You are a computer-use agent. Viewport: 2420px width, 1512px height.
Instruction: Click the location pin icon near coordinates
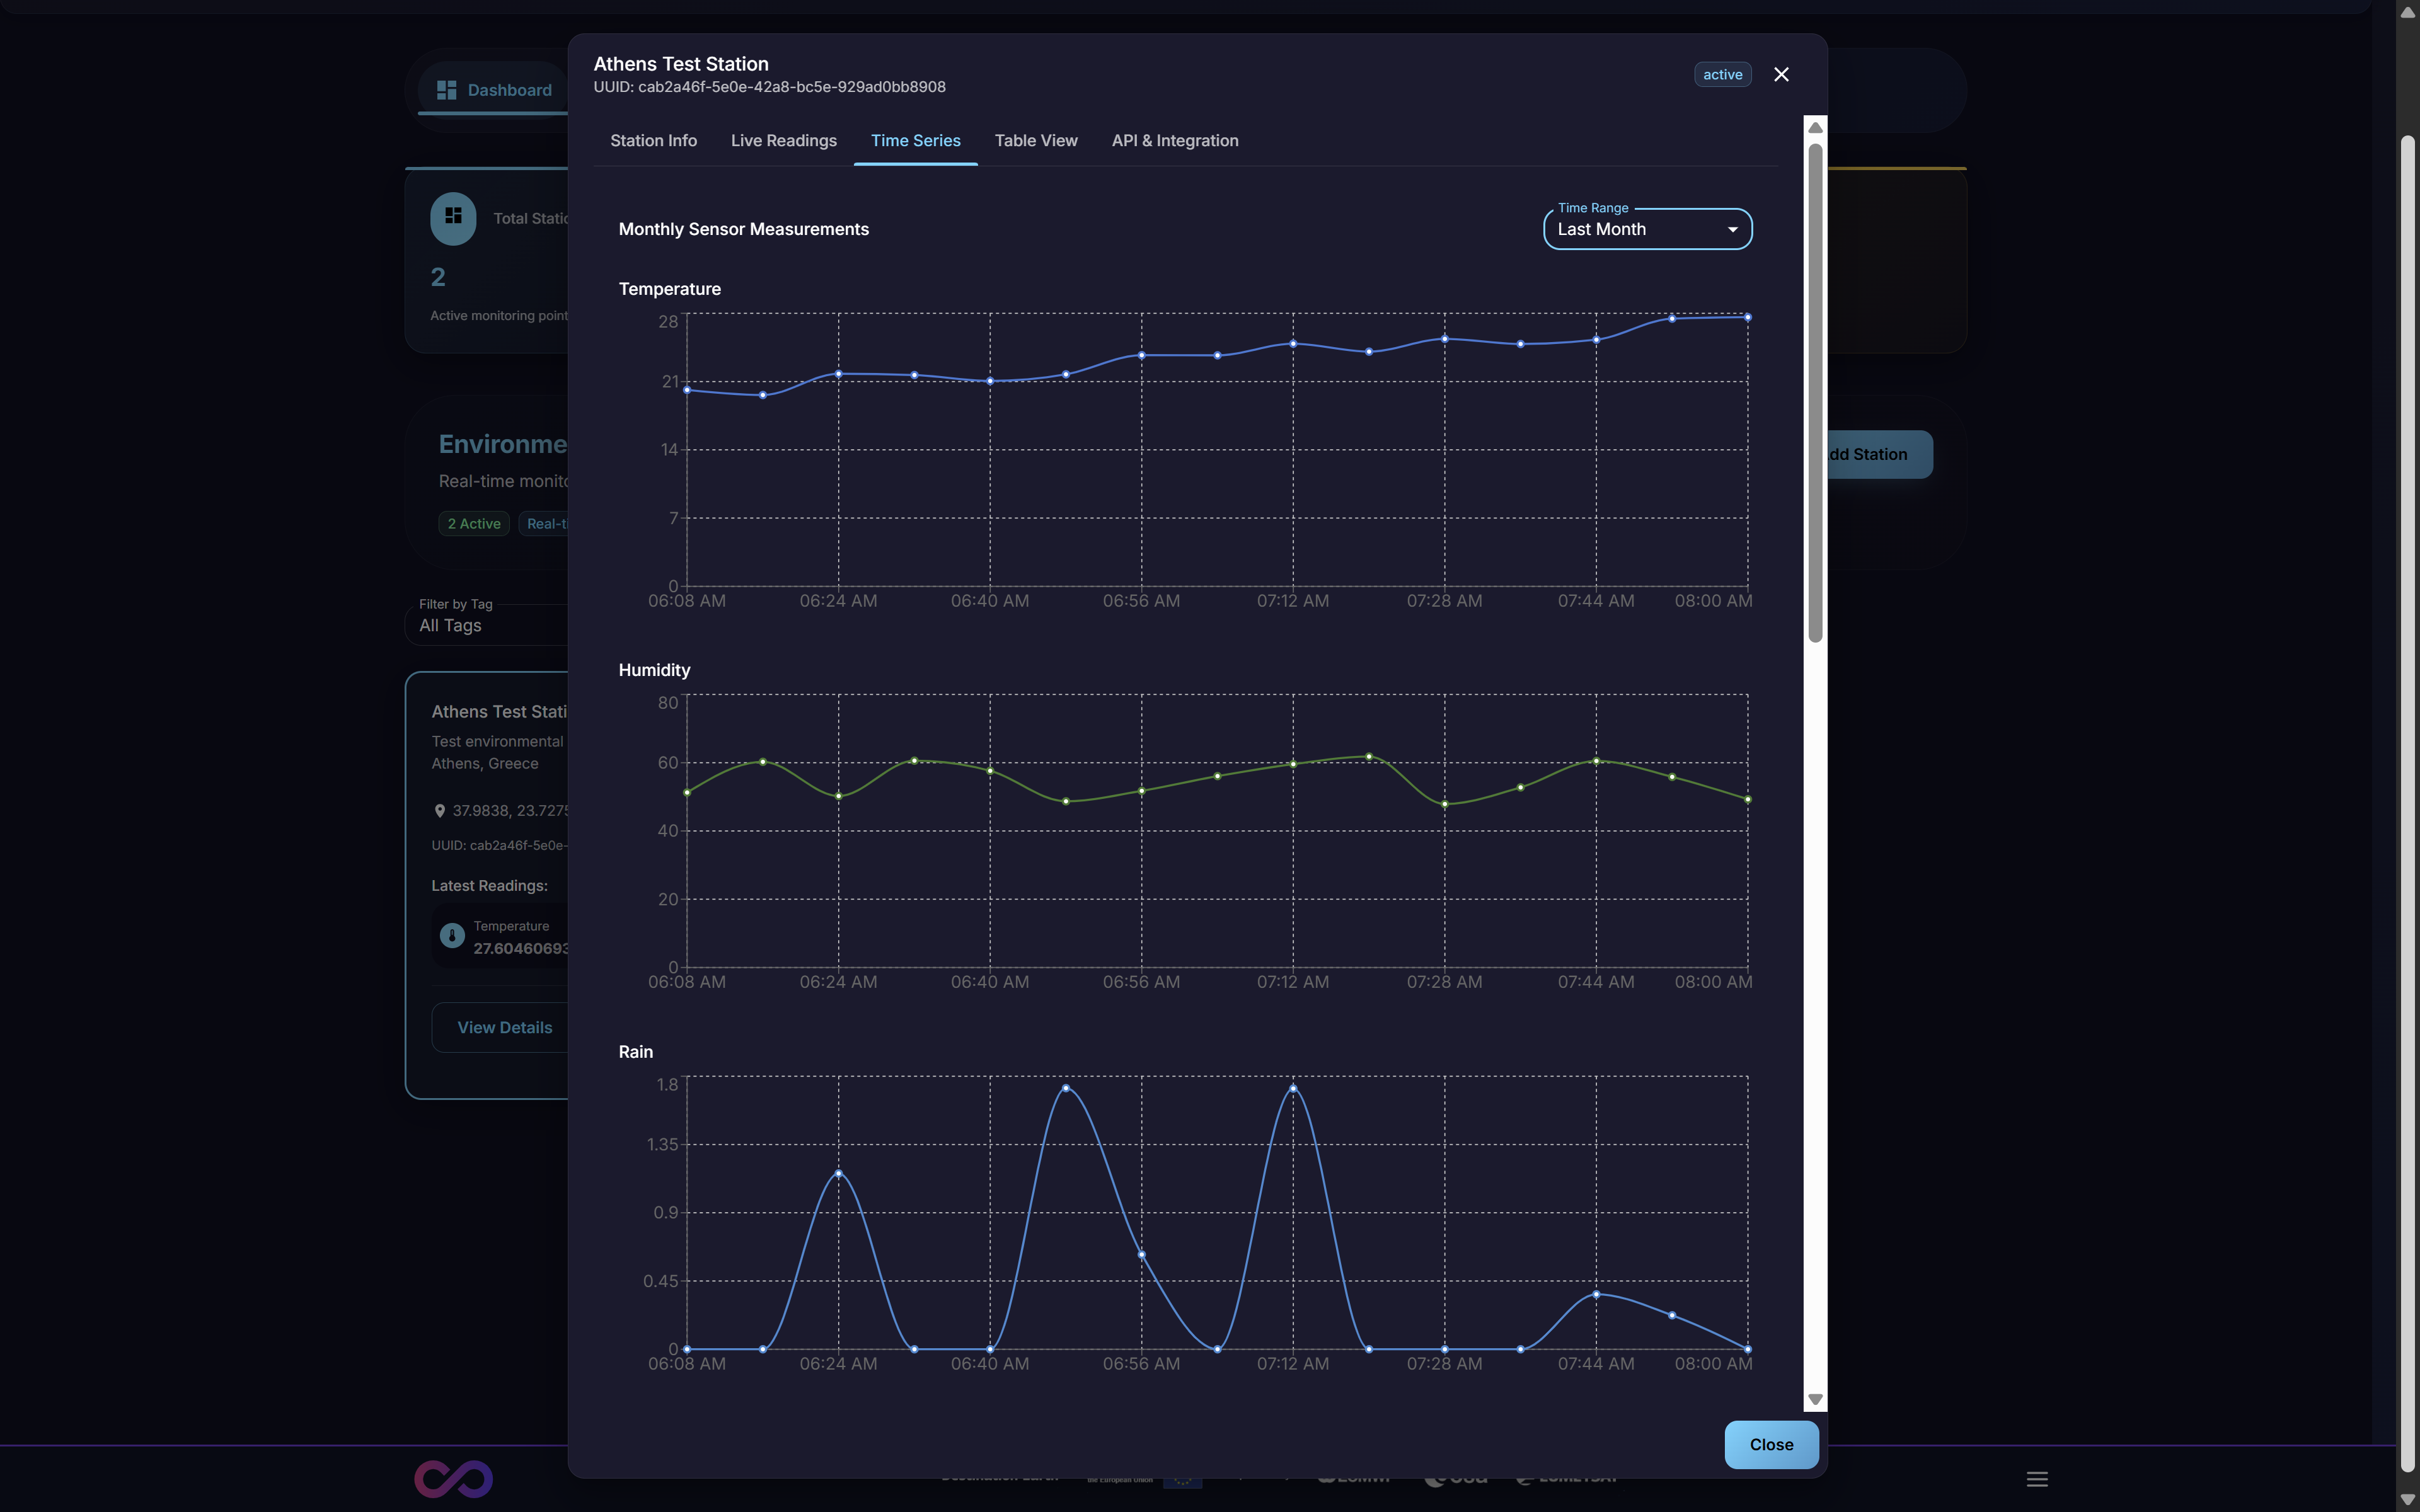coord(439,811)
